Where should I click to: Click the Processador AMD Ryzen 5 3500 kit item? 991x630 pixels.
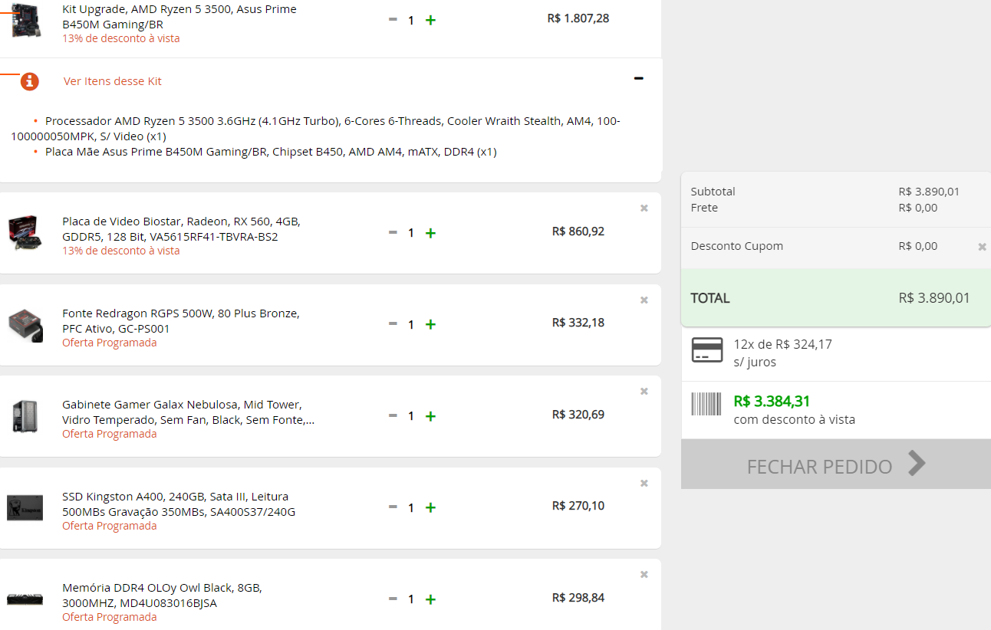tap(315, 129)
